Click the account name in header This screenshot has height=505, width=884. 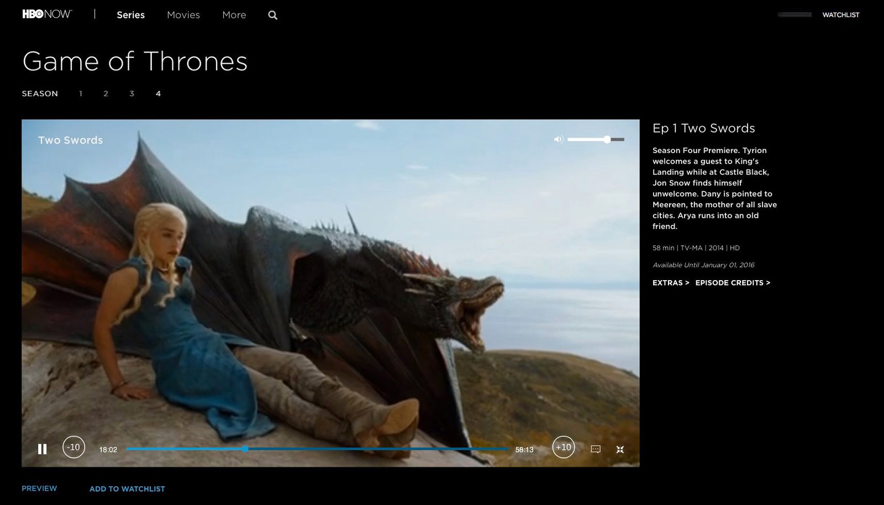coord(794,15)
